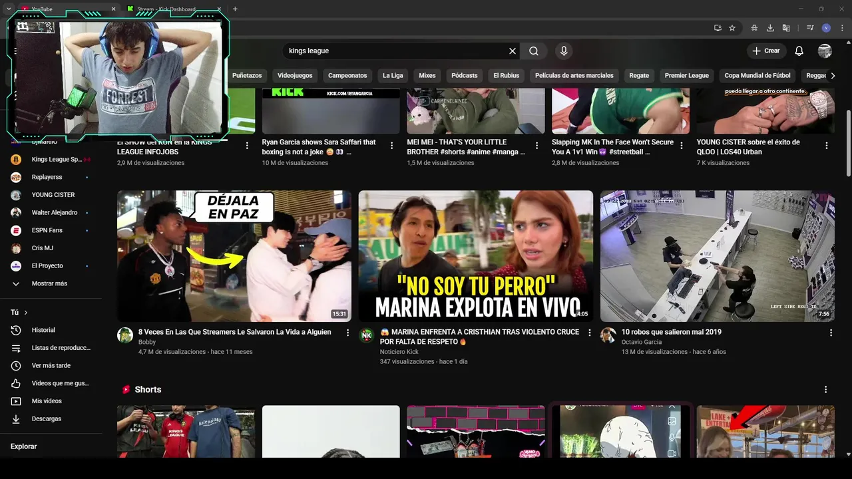Expand the Tú section
Screen dimensions: 852x479
pyautogui.click(x=19, y=312)
